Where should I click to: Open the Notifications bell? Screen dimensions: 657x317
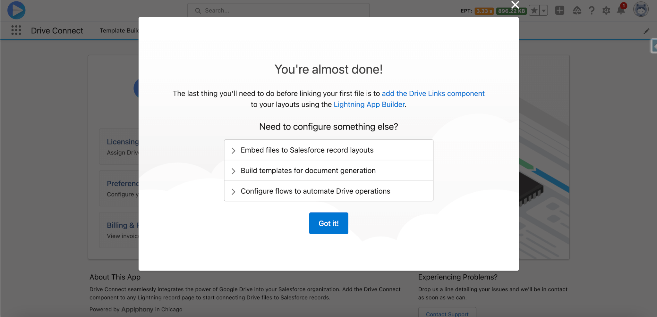(x=621, y=10)
